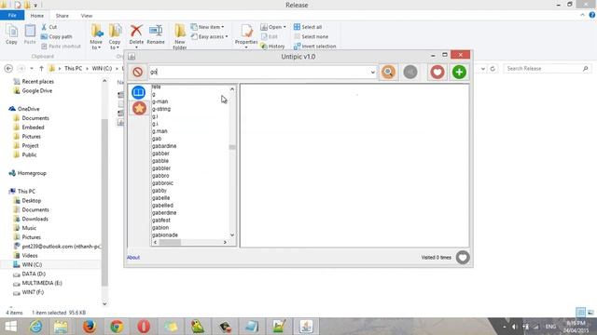
Task: Click the up-folder arrow in Explorer
Action: (x=41, y=68)
